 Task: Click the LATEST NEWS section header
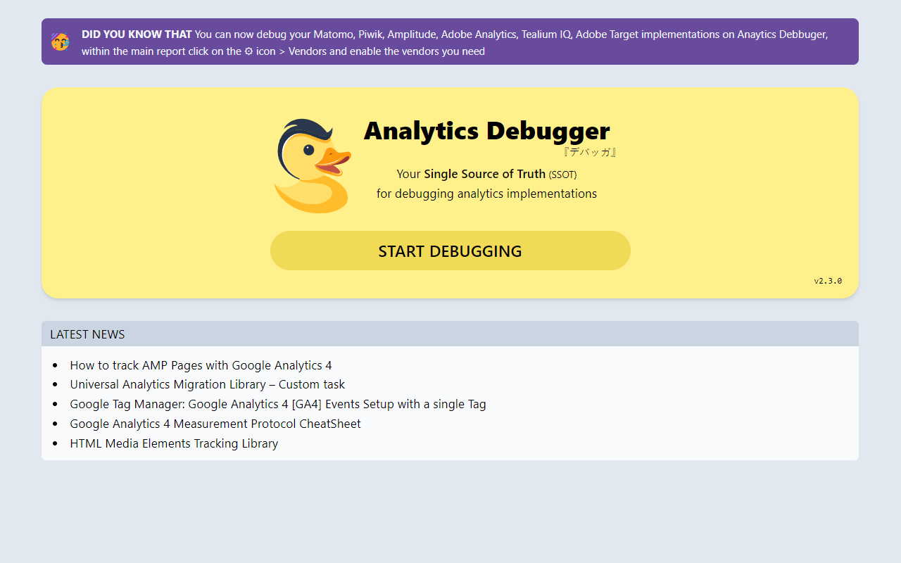(87, 334)
